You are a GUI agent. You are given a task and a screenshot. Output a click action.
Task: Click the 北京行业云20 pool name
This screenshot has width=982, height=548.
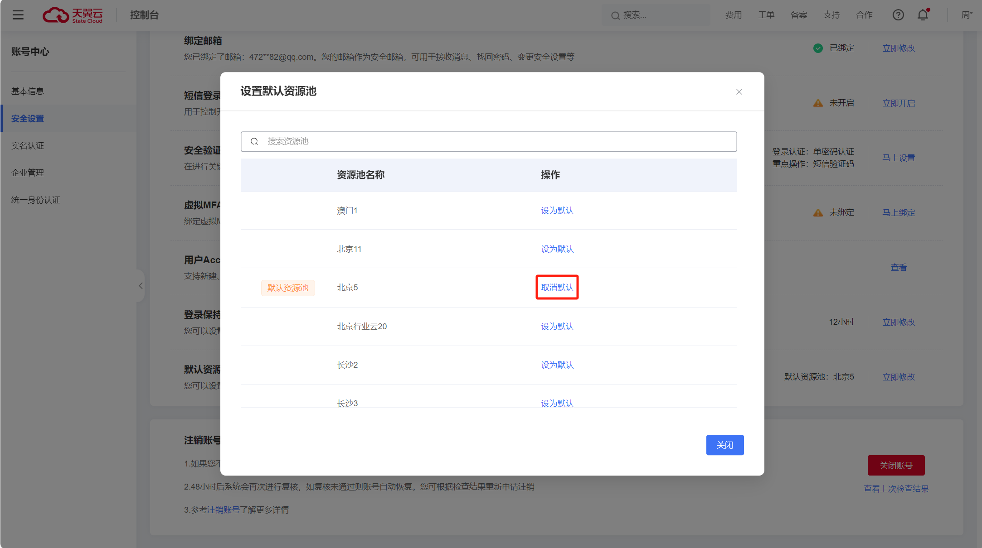click(362, 327)
